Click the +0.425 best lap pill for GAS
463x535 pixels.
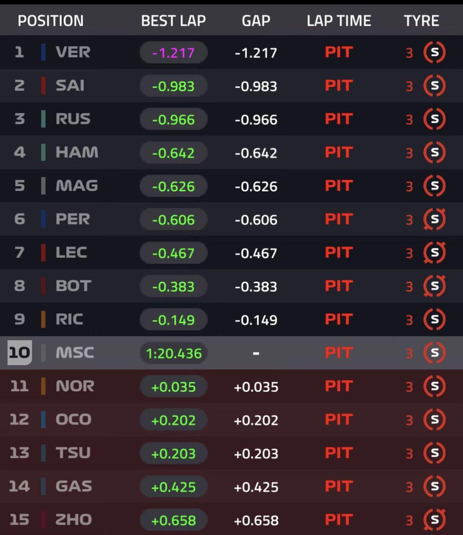(x=174, y=487)
